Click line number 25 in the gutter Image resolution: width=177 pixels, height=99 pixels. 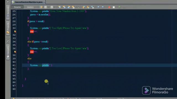point(14,11)
